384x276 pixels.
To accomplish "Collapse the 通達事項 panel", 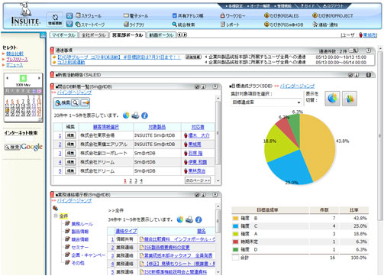I will pyautogui.click(x=368, y=50).
